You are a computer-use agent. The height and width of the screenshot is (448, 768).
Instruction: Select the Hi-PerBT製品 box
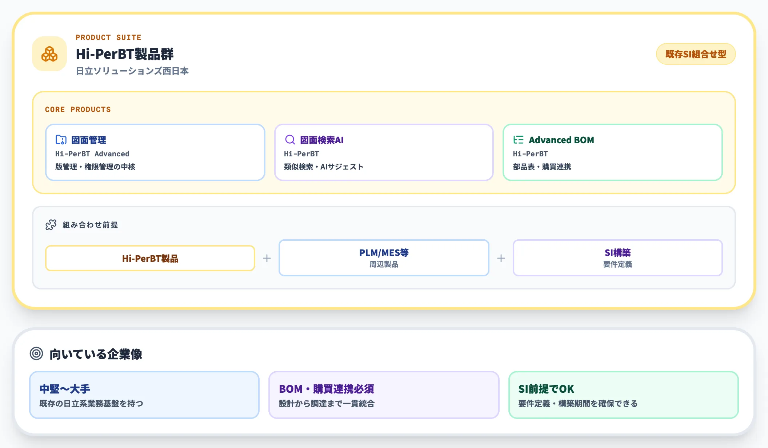[150, 258]
